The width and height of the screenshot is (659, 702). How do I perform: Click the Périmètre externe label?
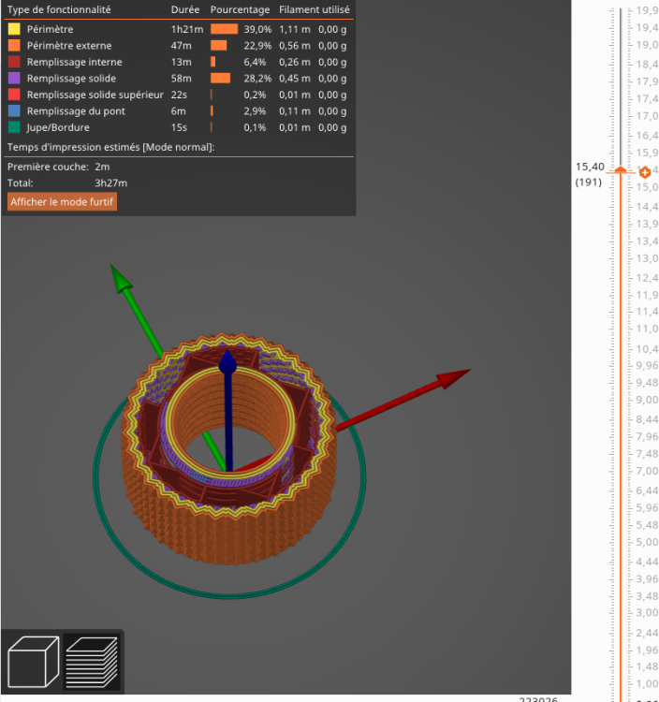click(x=69, y=46)
